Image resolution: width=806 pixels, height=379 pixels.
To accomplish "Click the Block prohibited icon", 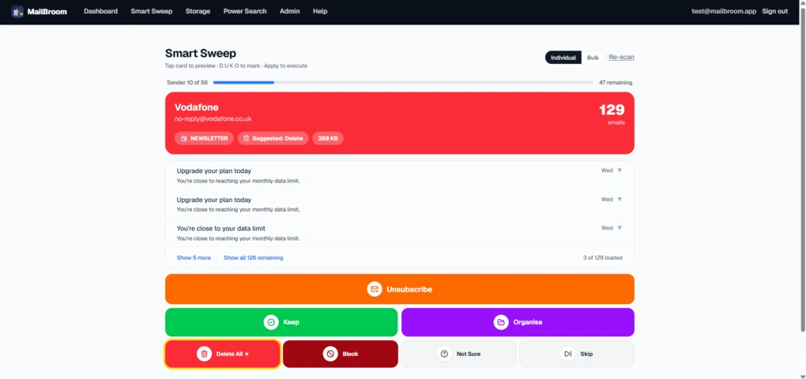I will tap(330, 354).
